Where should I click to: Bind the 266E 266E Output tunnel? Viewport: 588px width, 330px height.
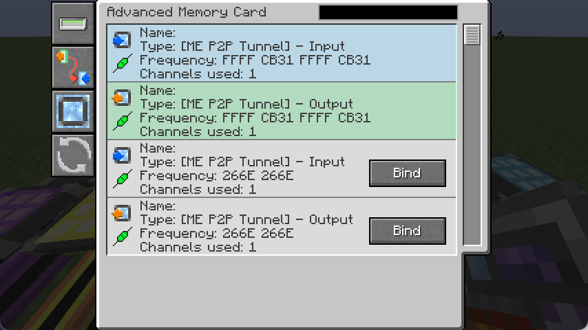pos(407,231)
